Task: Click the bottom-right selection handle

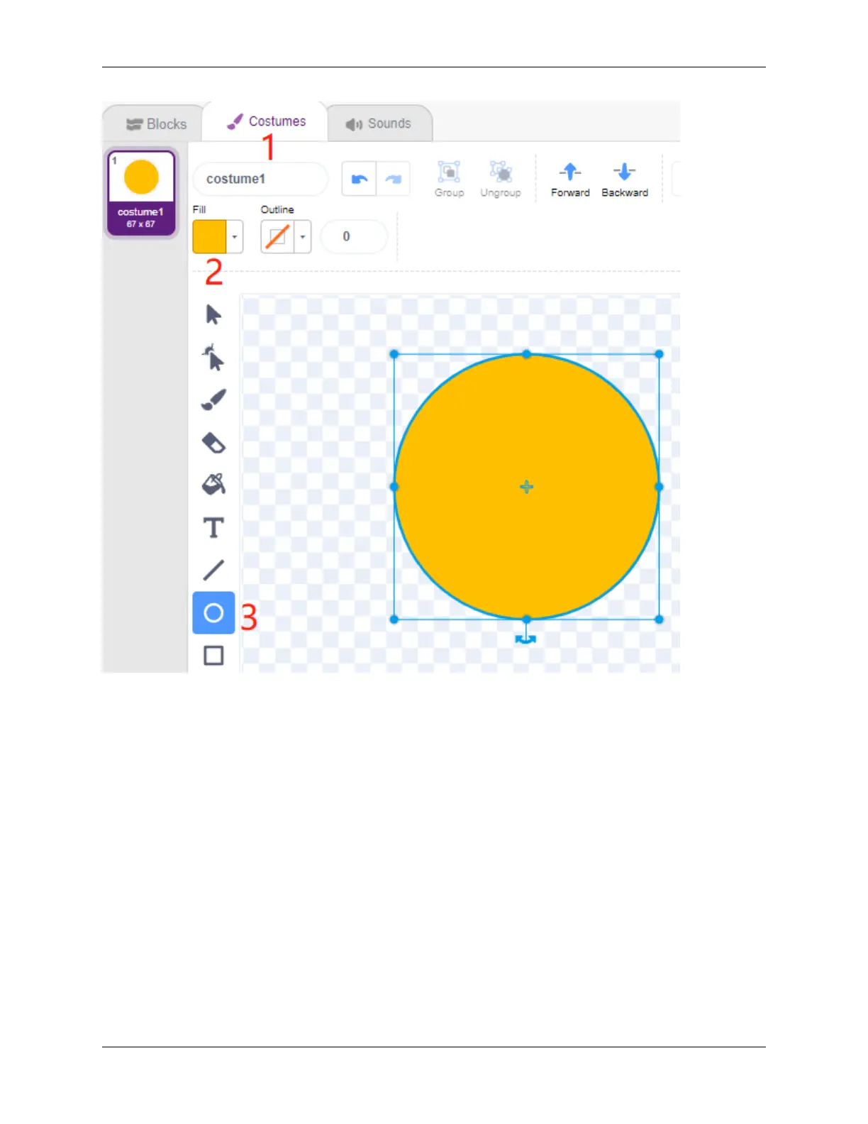Action: tap(659, 619)
